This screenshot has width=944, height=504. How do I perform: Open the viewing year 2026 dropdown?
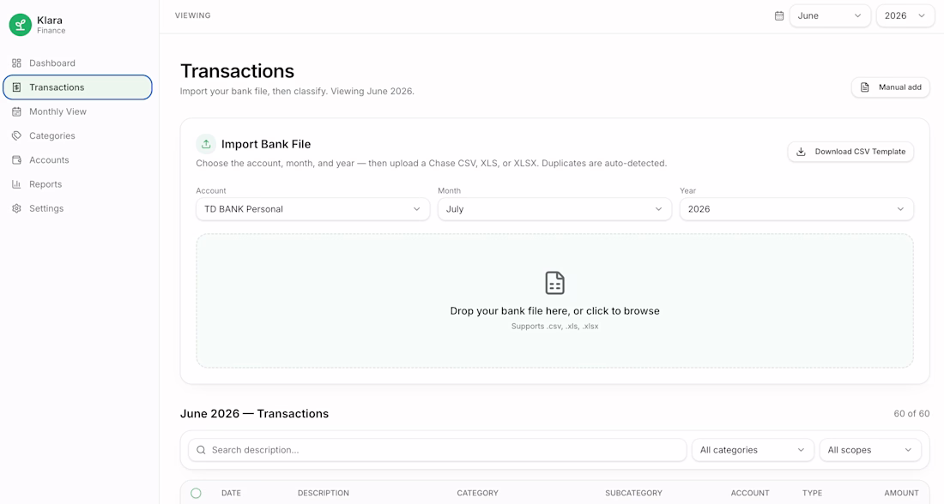point(905,15)
